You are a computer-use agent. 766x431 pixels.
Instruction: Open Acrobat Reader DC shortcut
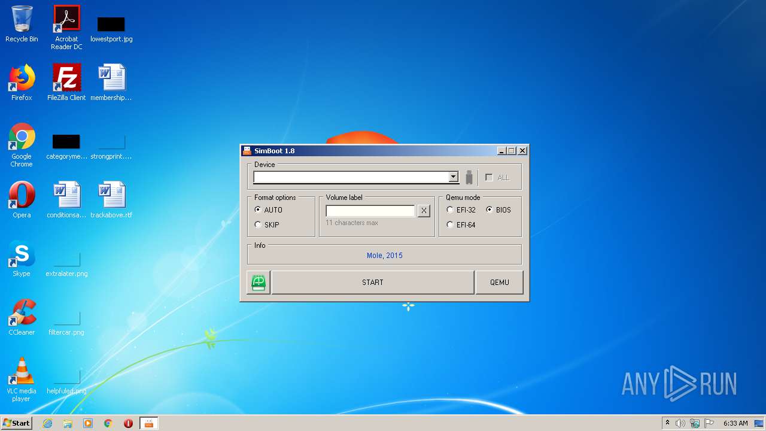(66, 28)
